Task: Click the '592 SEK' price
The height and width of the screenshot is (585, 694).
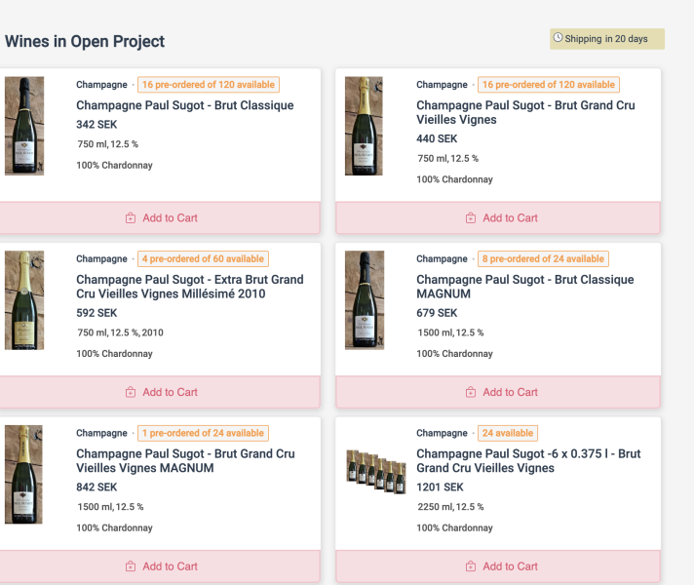Action: [96, 313]
